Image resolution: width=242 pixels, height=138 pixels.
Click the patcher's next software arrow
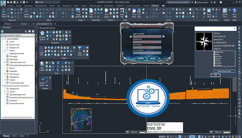click(x=163, y=37)
